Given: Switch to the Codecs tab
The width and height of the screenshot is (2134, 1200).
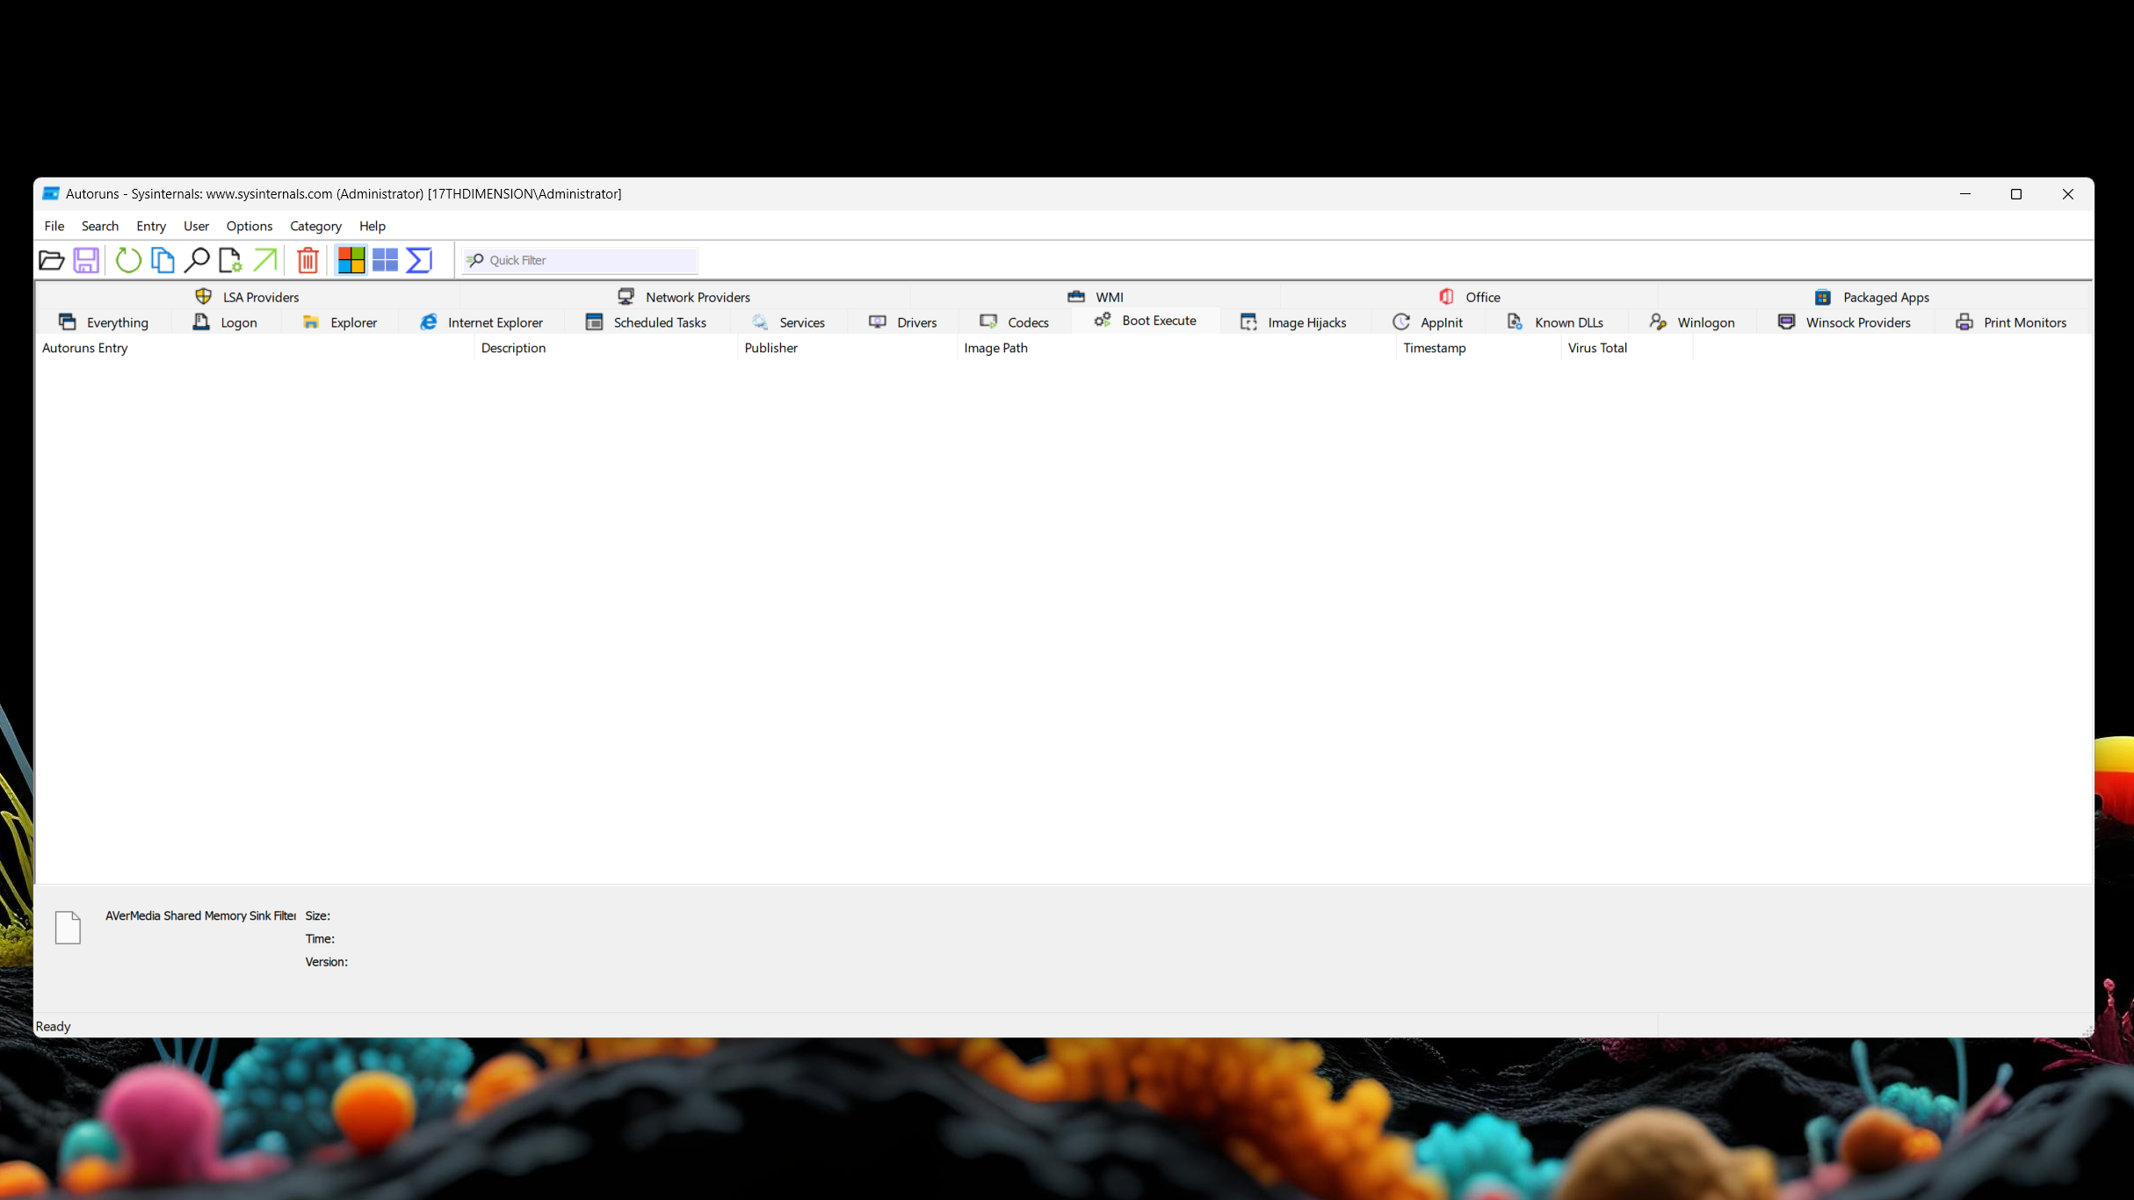Looking at the screenshot, I should pos(1015,322).
